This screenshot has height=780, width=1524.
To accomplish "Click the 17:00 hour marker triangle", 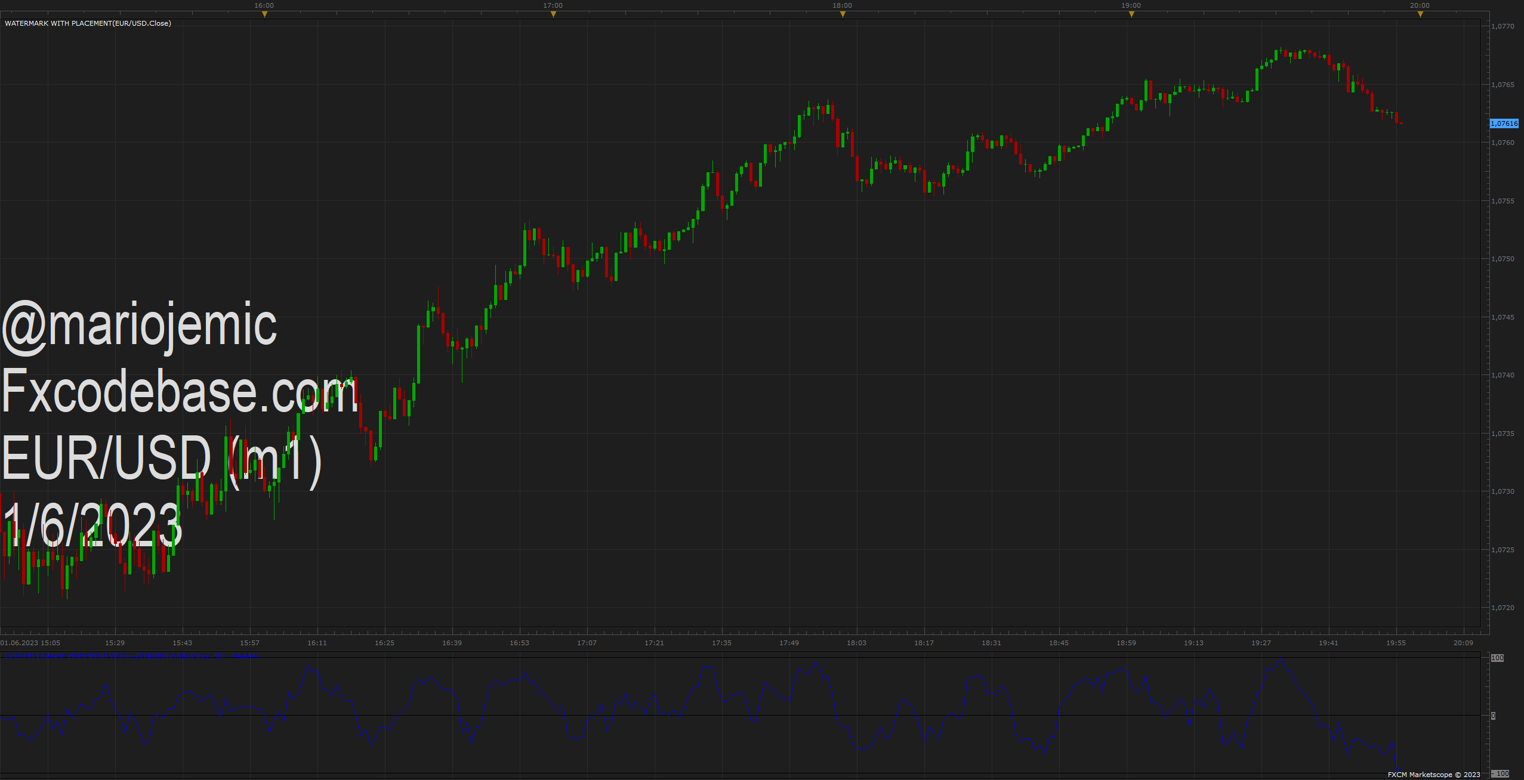I will point(553,15).
